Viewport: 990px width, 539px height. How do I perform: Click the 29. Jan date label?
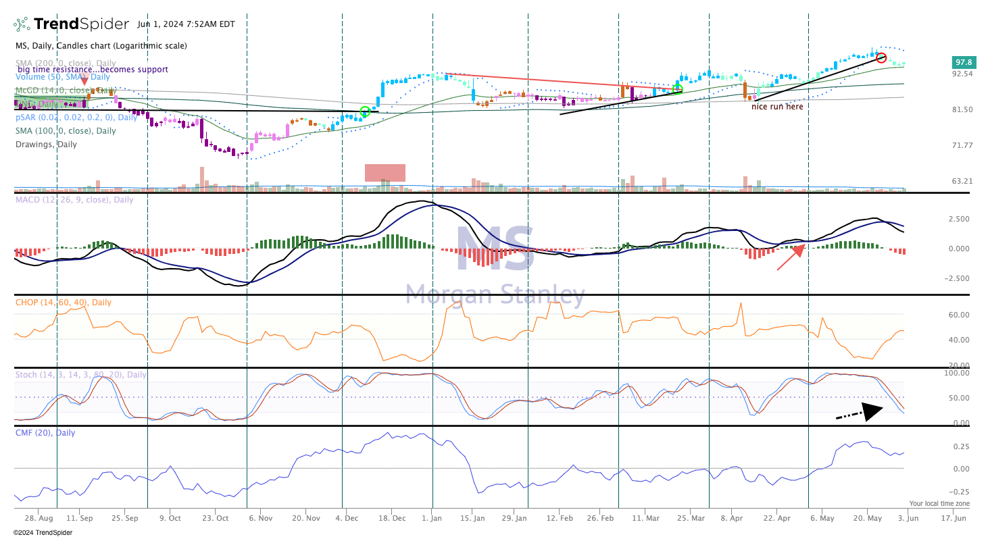coord(514,519)
